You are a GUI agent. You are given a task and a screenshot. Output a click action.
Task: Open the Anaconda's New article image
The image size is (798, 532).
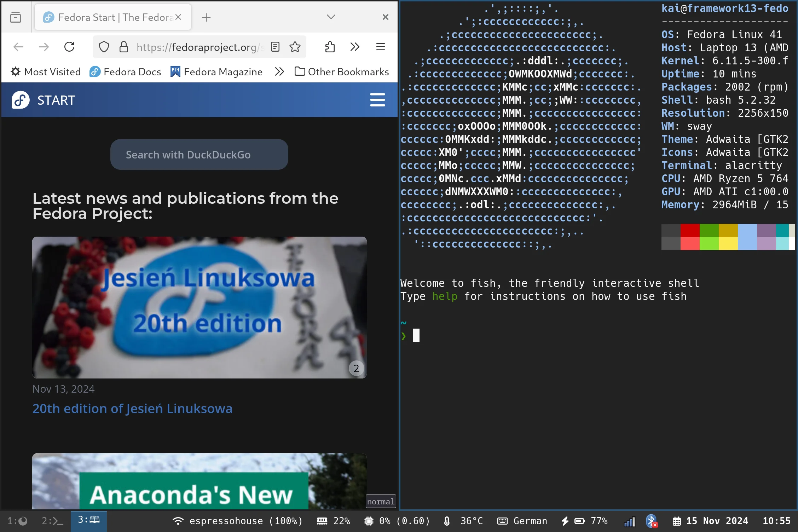(199, 481)
